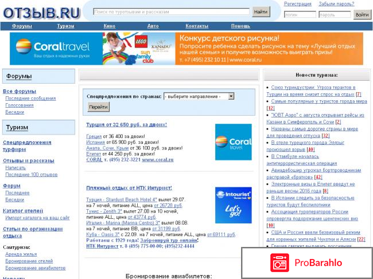Viewport: 373px width, 279px height.
Task: Open Турция от 32 650 руб. offer
Action: [127, 125]
